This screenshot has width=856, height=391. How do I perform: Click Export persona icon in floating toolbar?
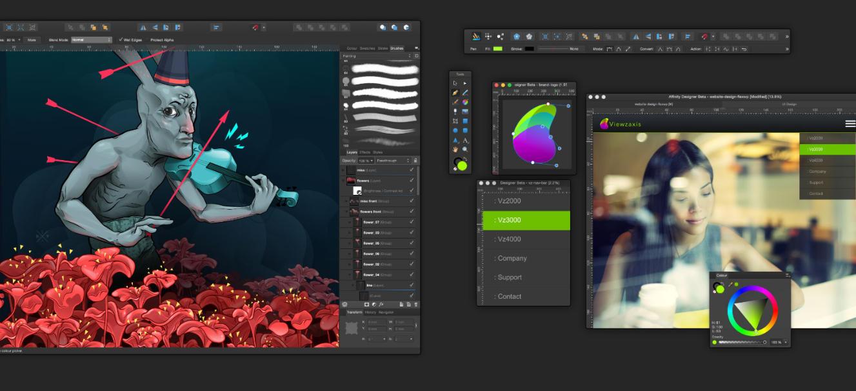point(501,36)
